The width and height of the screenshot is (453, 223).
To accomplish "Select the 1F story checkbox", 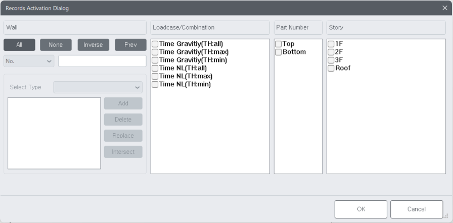I will point(331,44).
